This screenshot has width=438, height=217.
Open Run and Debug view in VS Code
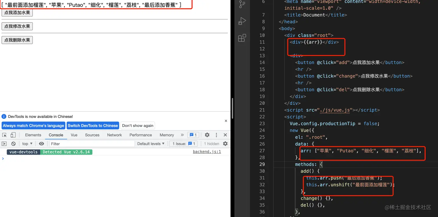pos(242,21)
